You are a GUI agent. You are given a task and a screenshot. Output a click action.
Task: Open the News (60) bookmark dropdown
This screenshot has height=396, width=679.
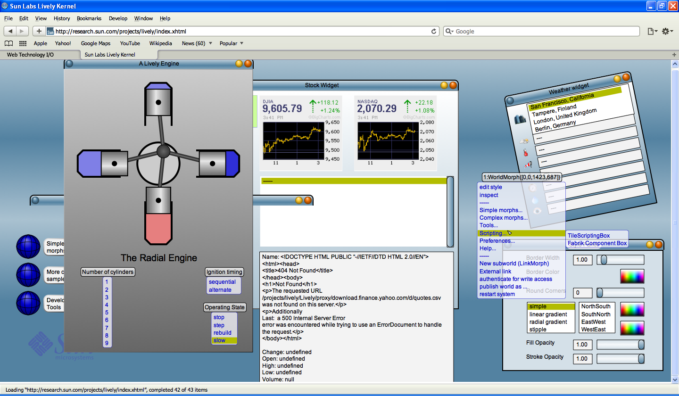[x=197, y=43]
